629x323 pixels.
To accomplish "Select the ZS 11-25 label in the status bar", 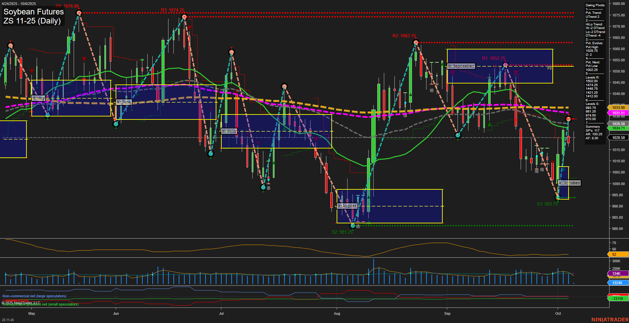I will pos(8,319).
